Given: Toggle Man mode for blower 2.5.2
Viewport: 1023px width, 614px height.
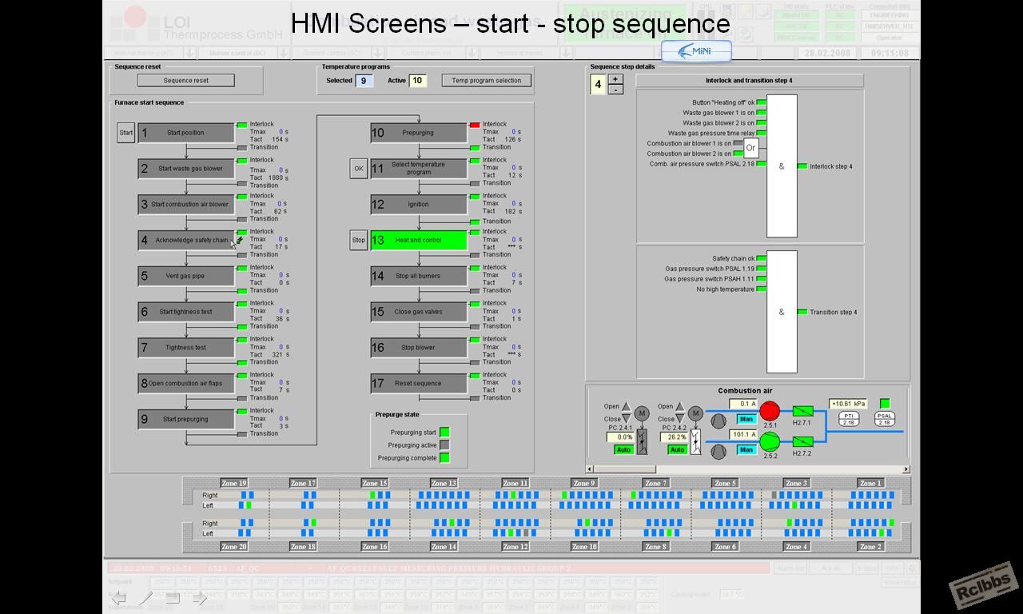Looking at the screenshot, I should (x=746, y=449).
